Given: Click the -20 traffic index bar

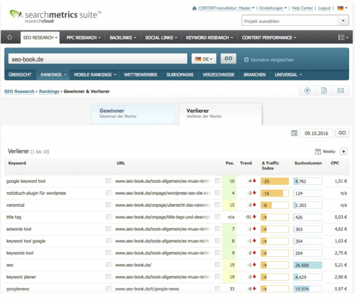Looking at the screenshot, I should click(274, 181).
